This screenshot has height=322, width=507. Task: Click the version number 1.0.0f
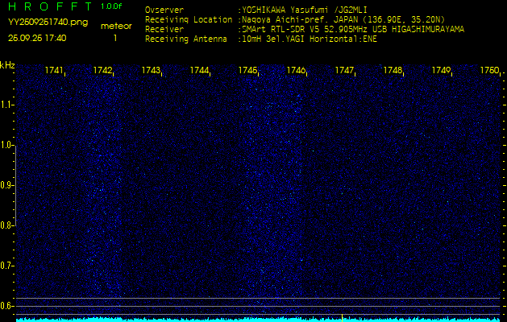pyautogui.click(x=111, y=6)
